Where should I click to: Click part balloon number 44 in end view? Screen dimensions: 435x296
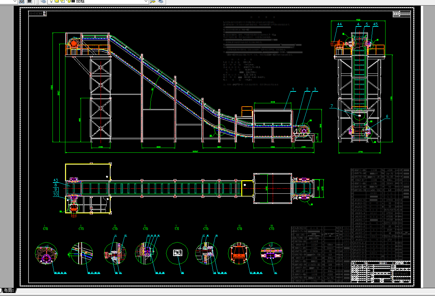point(339,24)
